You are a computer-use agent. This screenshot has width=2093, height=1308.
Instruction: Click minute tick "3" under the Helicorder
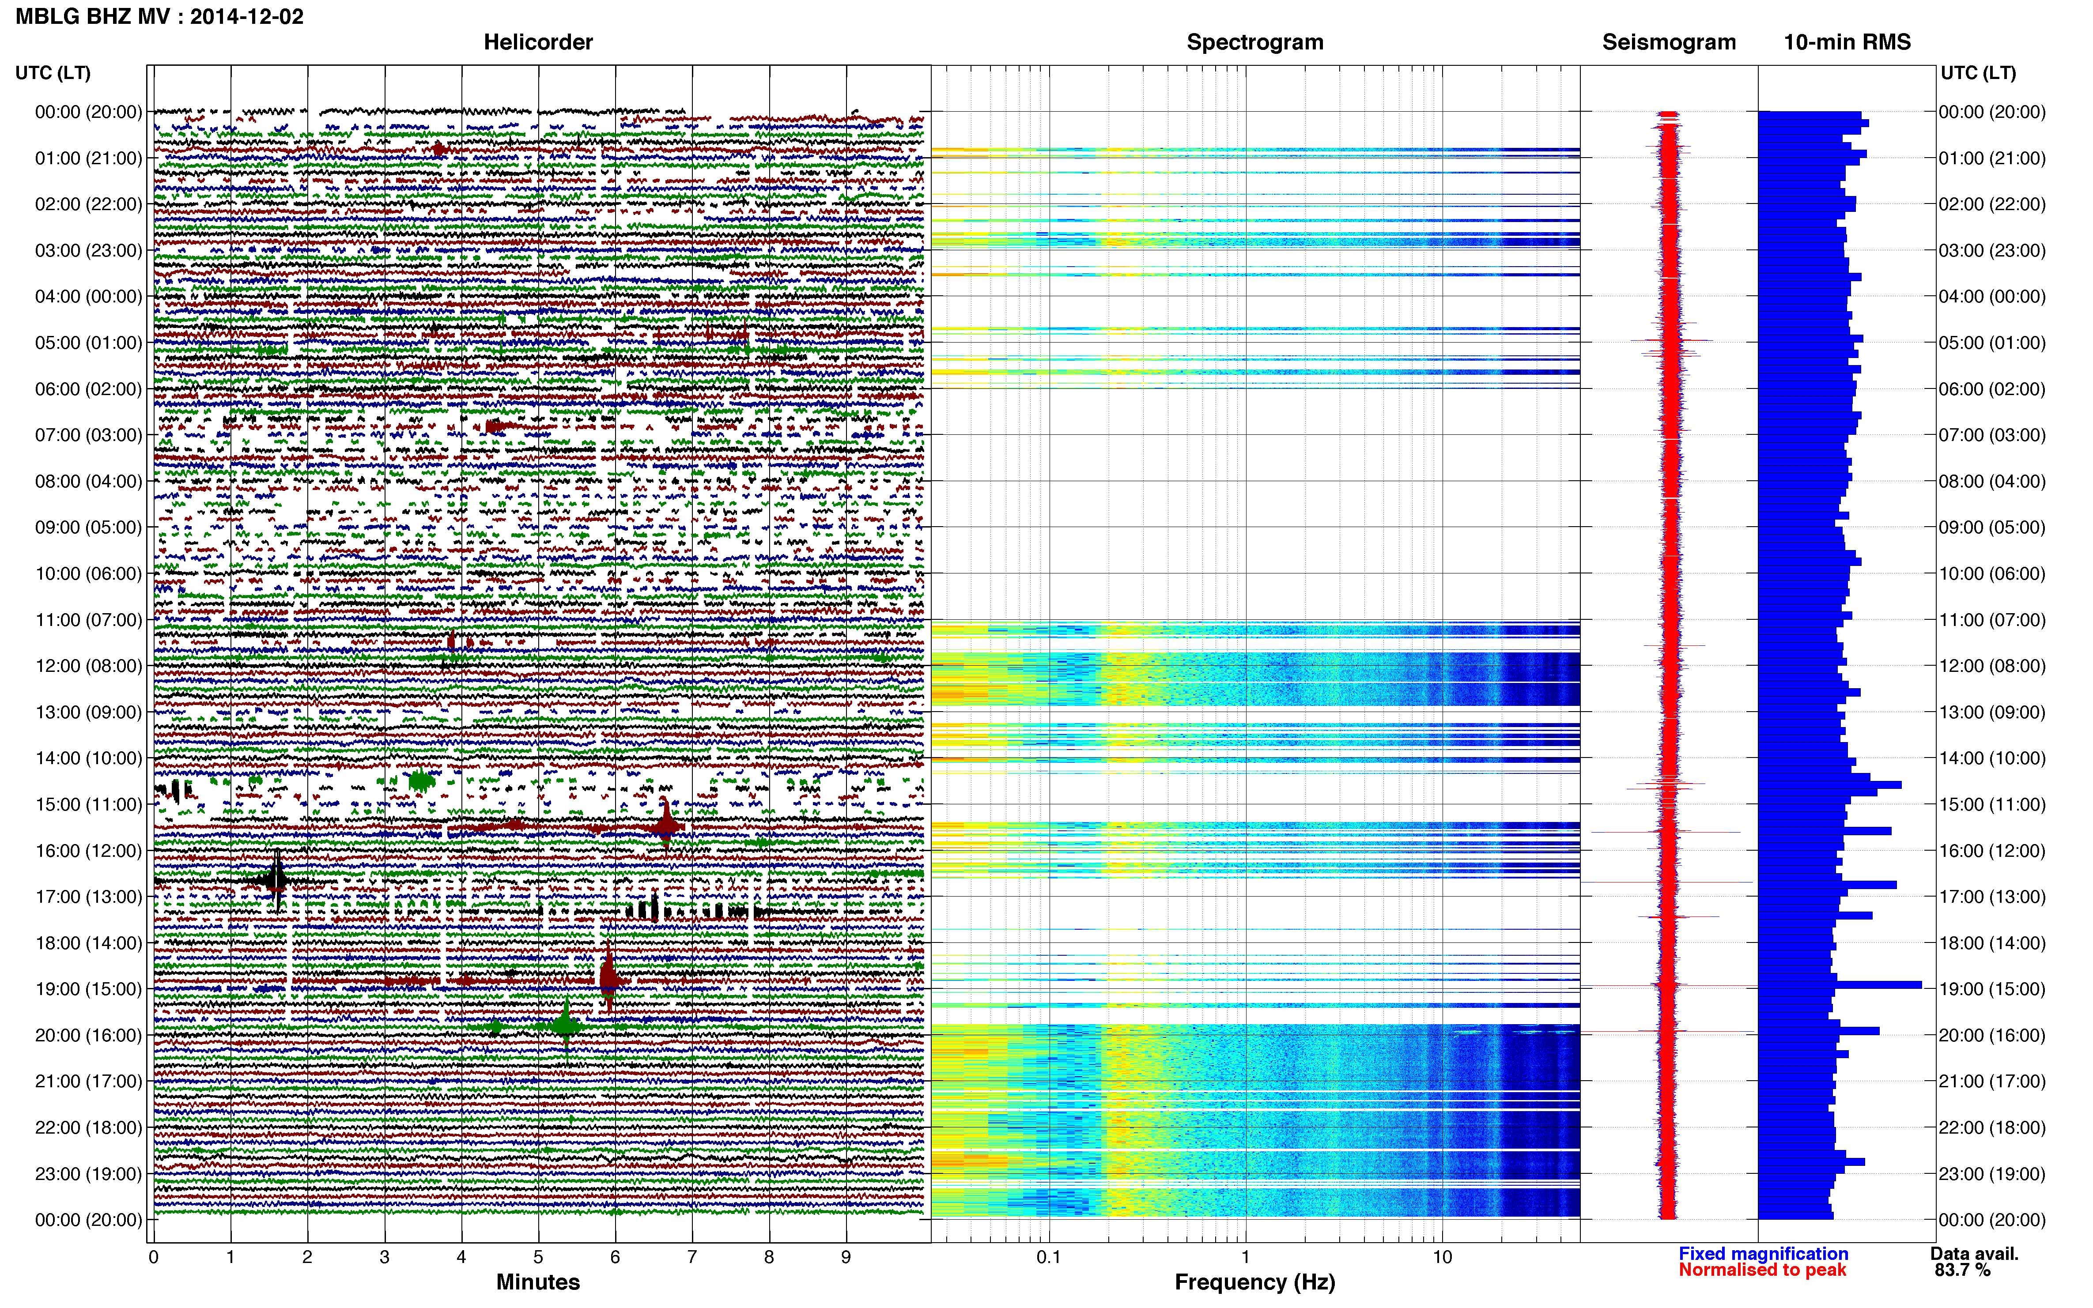click(x=384, y=1257)
